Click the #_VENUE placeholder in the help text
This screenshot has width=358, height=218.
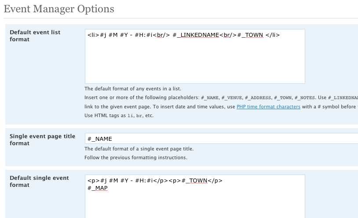[x=232, y=98]
